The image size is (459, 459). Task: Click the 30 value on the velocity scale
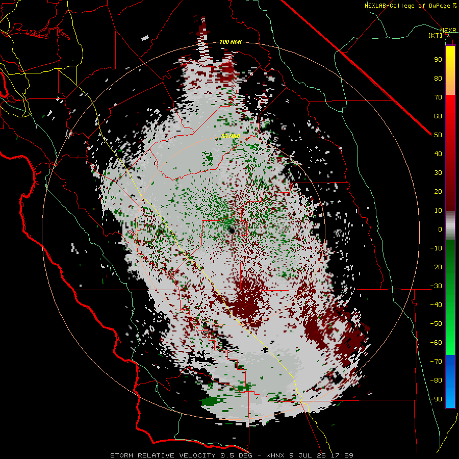[438, 173]
